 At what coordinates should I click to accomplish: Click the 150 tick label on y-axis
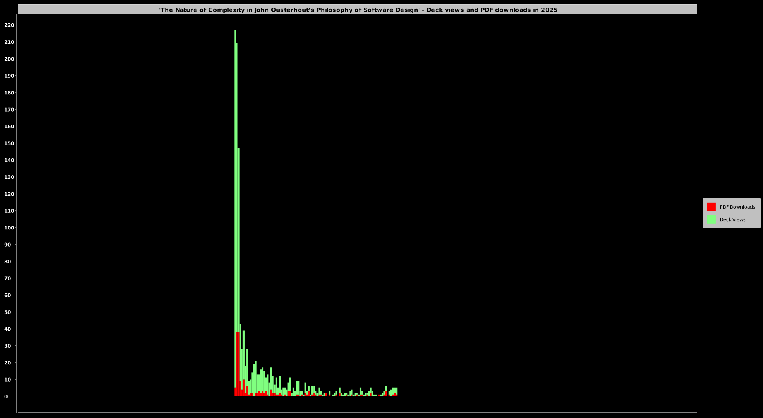[9, 143]
